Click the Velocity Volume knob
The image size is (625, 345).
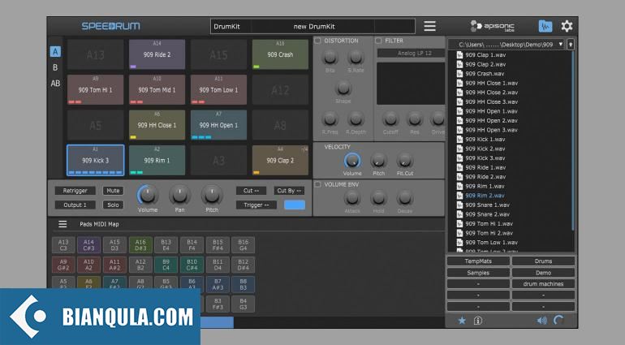pyautogui.click(x=352, y=161)
